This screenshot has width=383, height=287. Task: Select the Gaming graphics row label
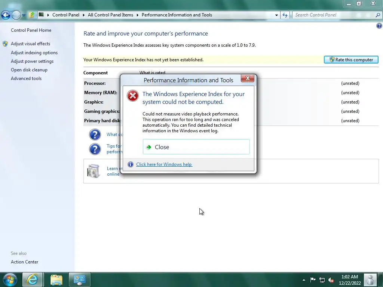102,111
